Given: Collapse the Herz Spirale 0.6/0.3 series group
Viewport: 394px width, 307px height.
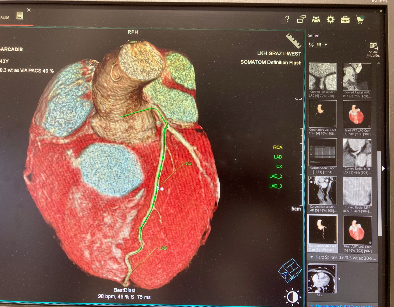Looking at the screenshot, I should (312, 257).
